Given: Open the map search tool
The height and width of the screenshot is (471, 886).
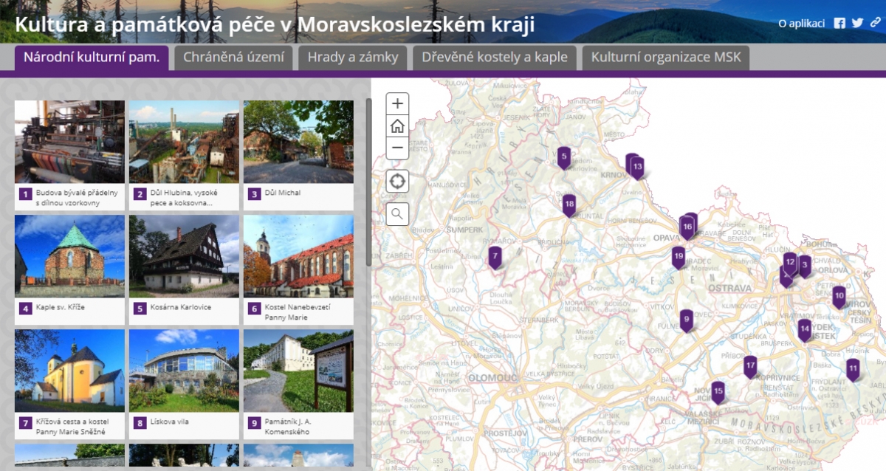Looking at the screenshot, I should tap(397, 214).
